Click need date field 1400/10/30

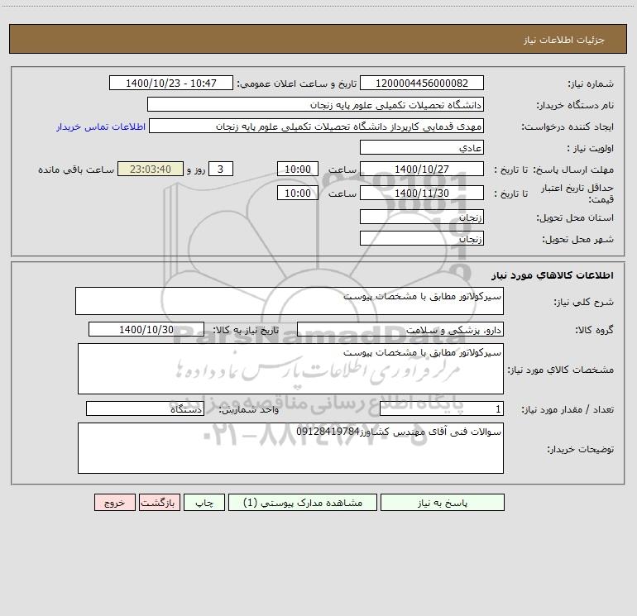pyautogui.click(x=146, y=329)
